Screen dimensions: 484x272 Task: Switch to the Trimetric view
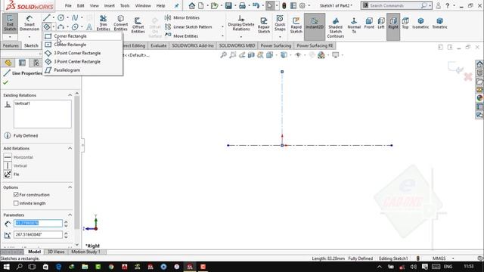(x=439, y=23)
